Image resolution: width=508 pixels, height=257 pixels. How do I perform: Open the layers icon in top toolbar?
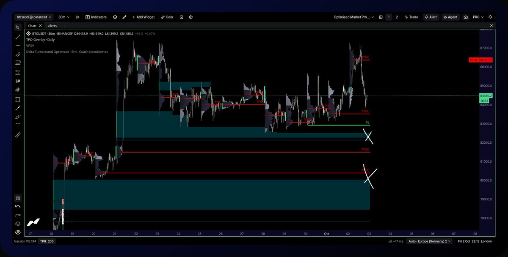(x=115, y=17)
